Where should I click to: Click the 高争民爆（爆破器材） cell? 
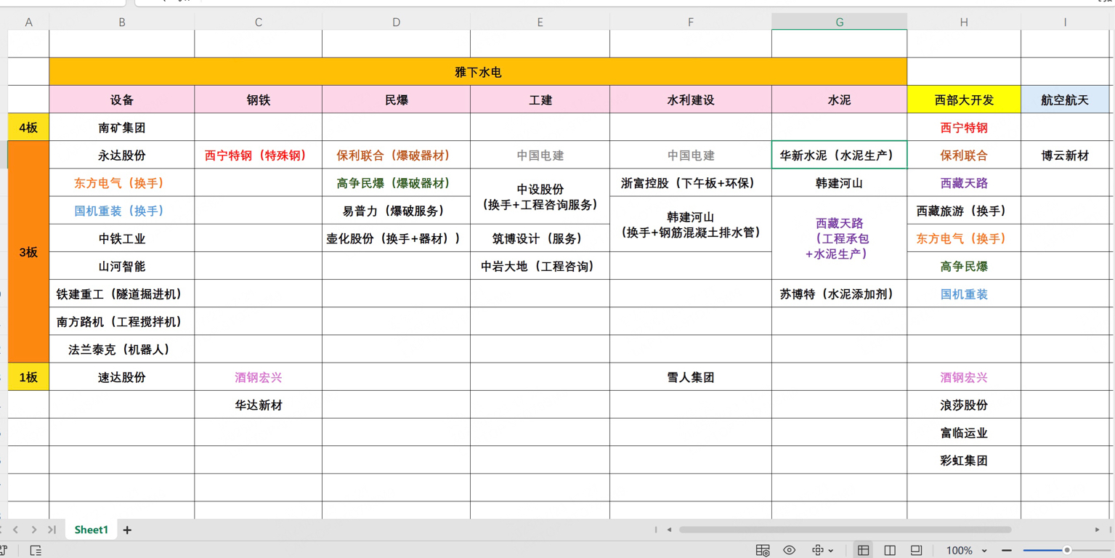click(x=397, y=183)
